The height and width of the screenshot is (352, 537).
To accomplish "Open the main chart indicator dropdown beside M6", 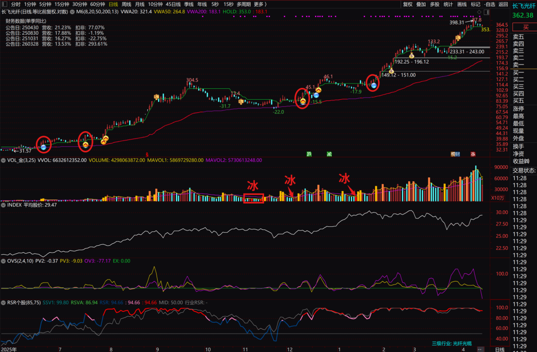I will click(x=72, y=11).
